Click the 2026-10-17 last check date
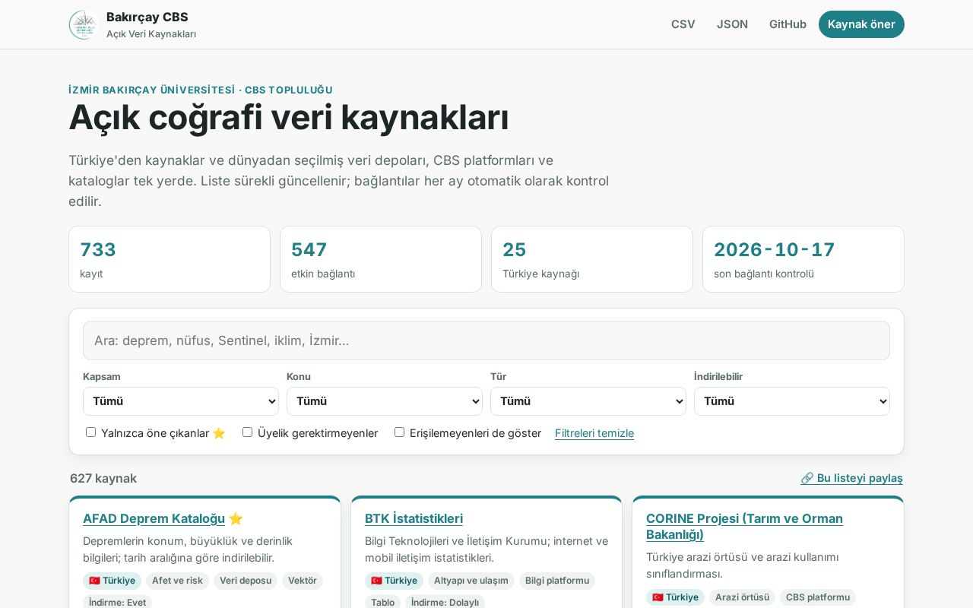This screenshot has width=973, height=608. [x=803, y=259]
